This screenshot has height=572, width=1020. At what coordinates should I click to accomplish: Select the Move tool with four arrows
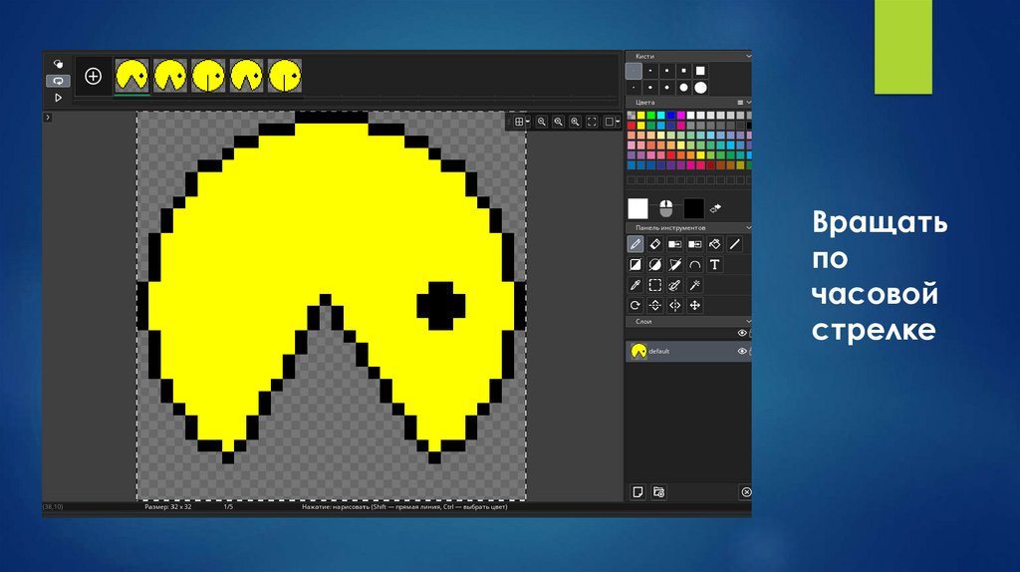(694, 305)
